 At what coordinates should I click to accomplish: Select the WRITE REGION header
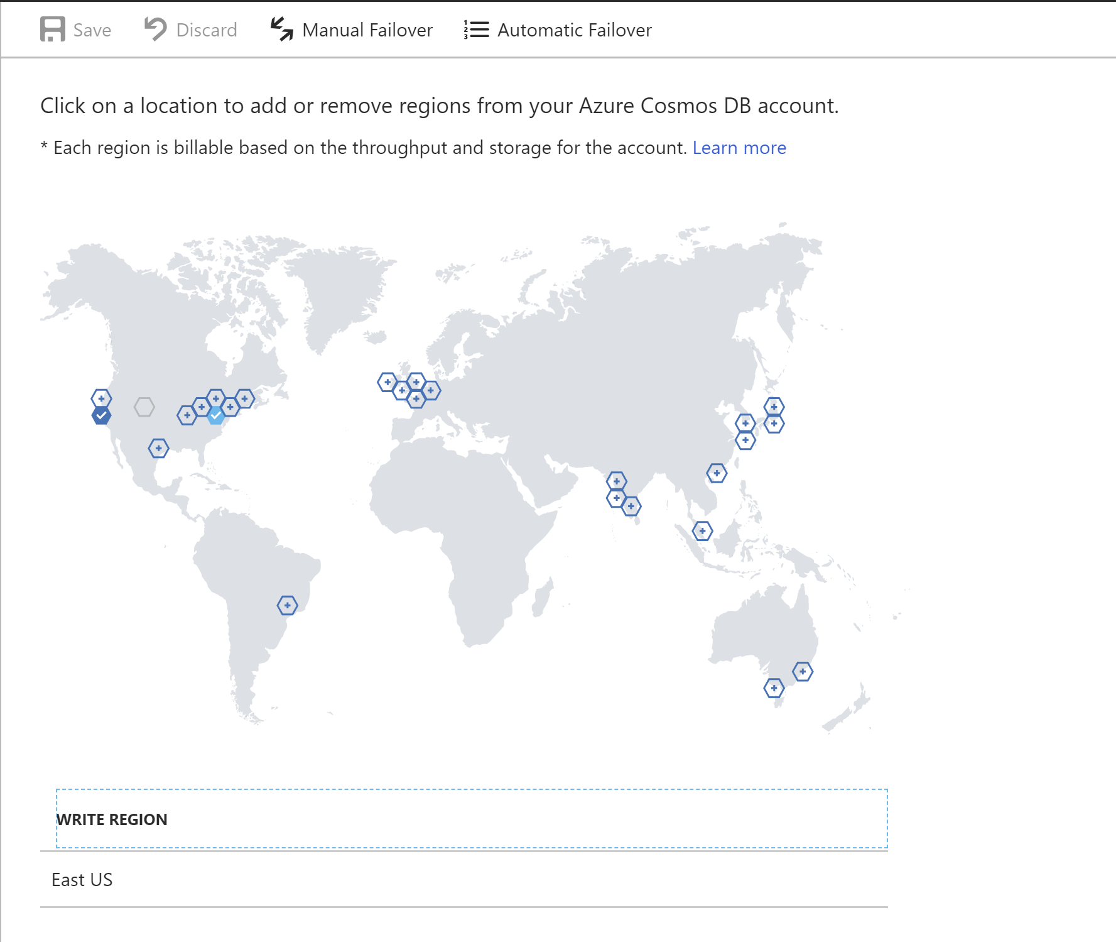112,819
